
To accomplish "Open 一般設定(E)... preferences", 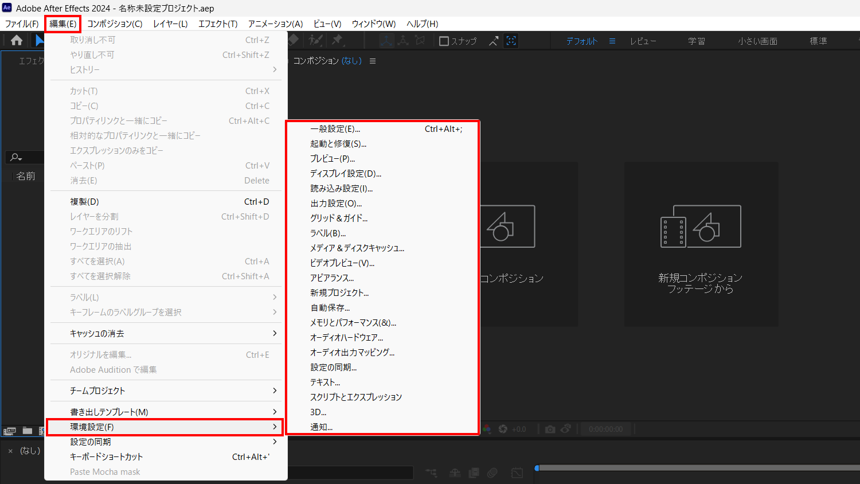I will click(335, 129).
